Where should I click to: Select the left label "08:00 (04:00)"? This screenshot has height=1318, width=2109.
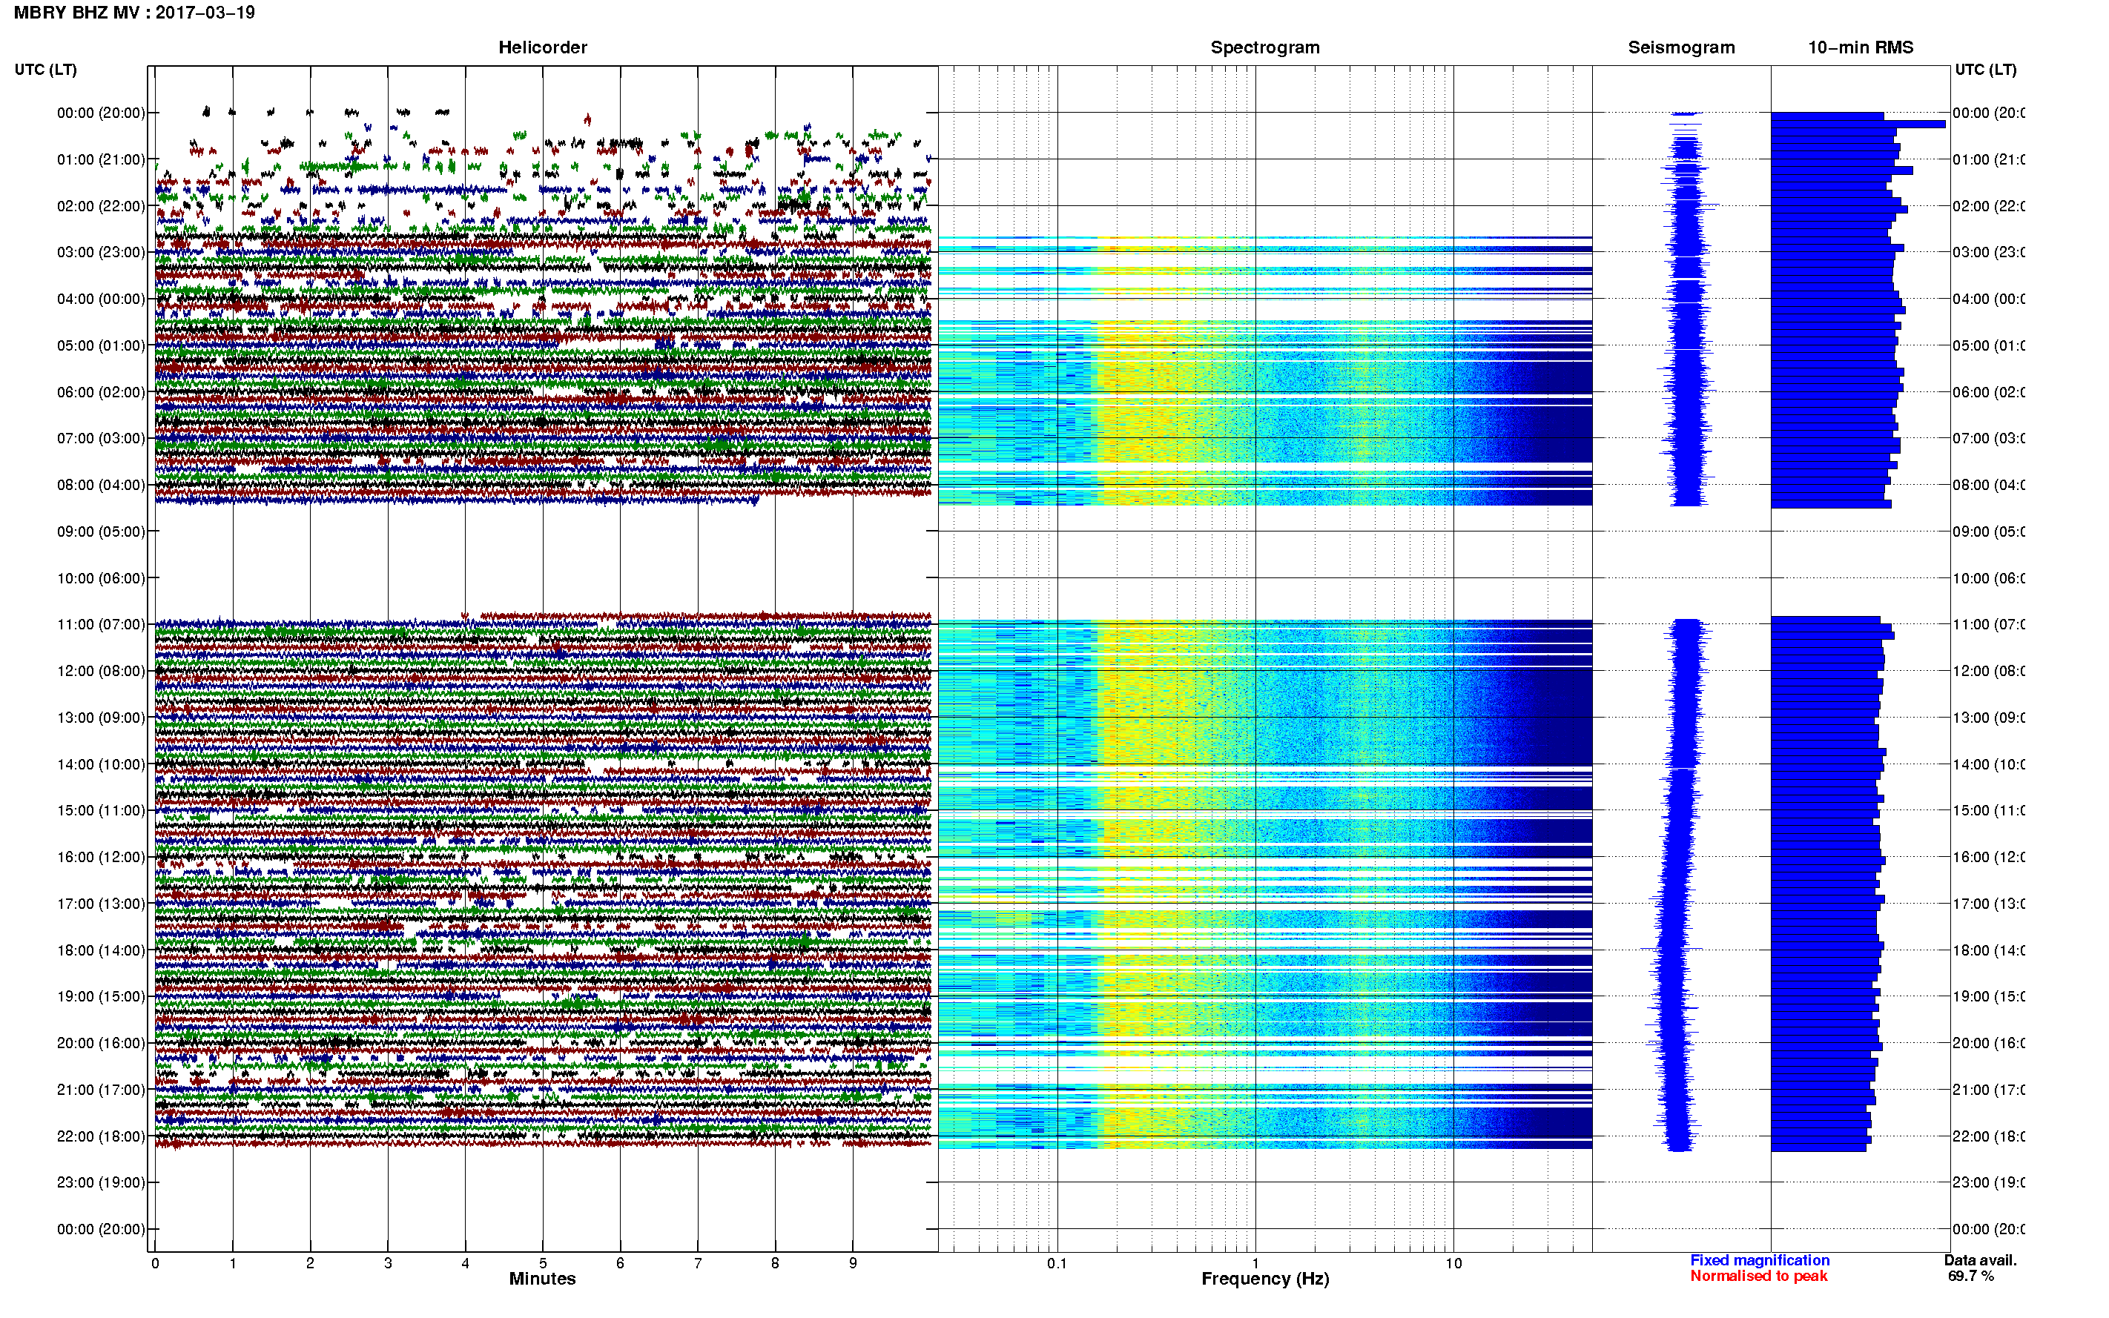click(101, 485)
